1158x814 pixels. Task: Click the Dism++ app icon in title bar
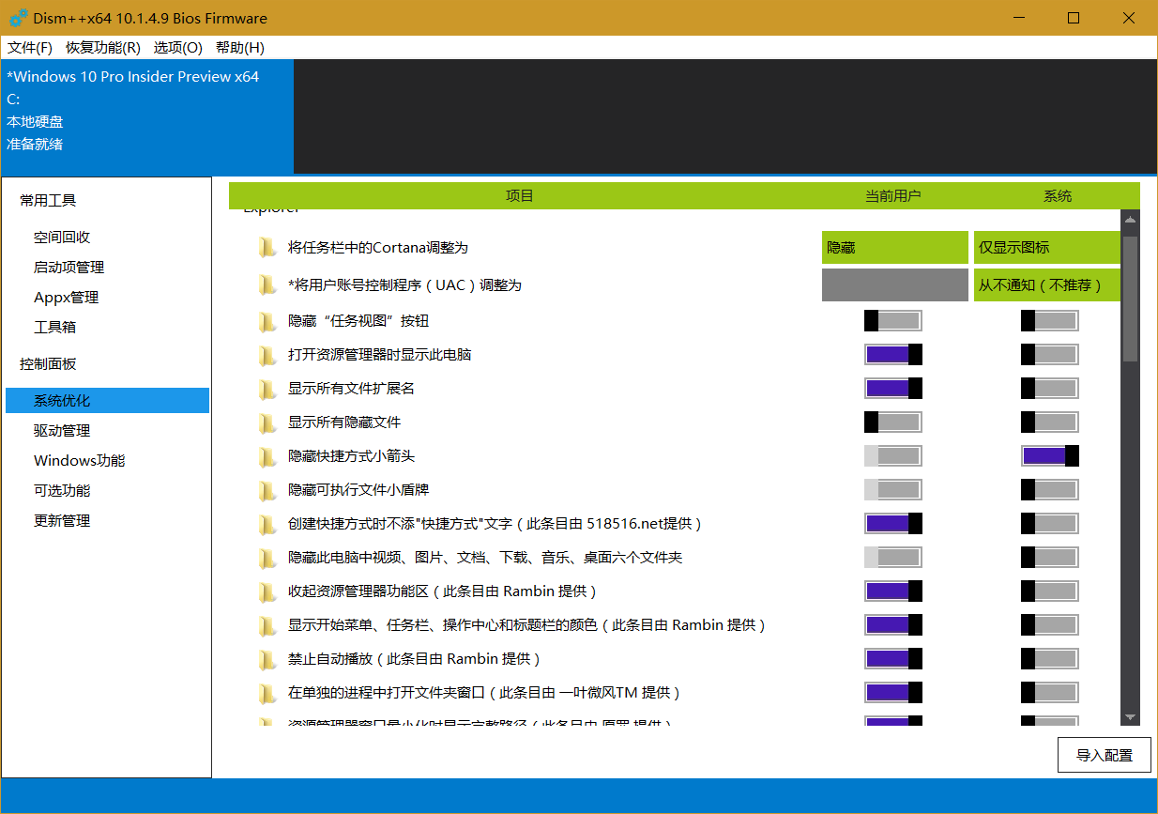click(18, 18)
